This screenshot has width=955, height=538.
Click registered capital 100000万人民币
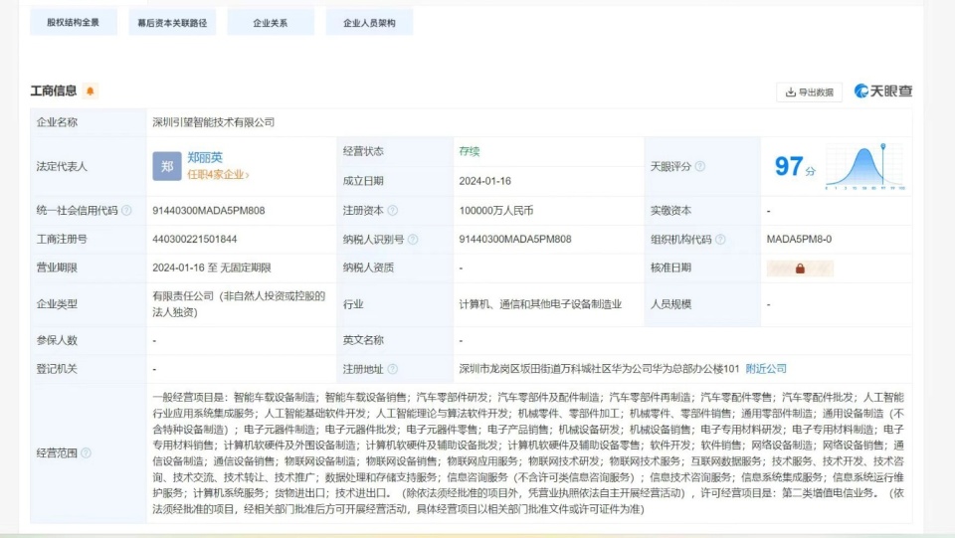click(x=495, y=211)
